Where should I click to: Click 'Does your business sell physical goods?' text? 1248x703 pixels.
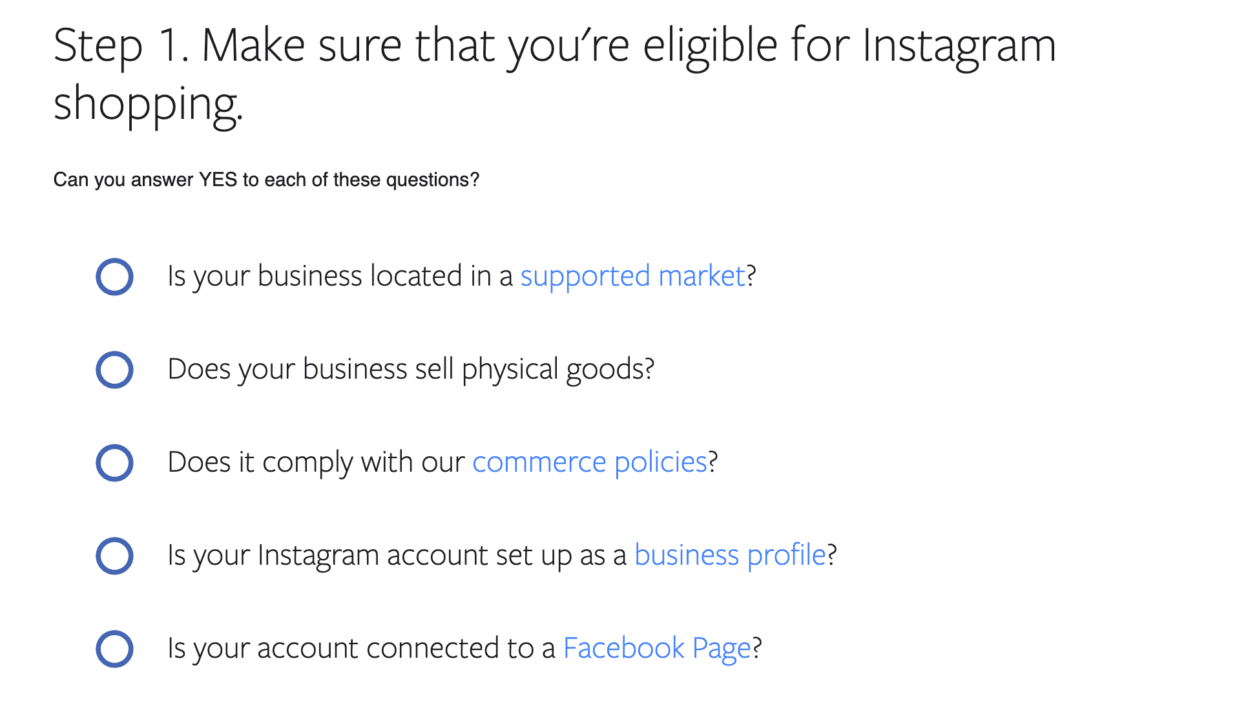411,370
